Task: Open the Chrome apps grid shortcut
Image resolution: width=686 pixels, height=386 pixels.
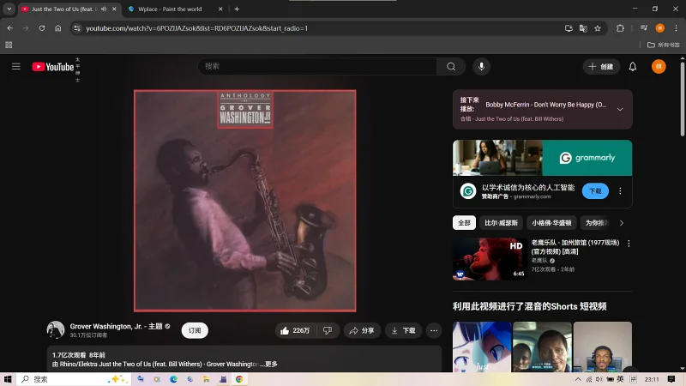Action: pos(9,45)
